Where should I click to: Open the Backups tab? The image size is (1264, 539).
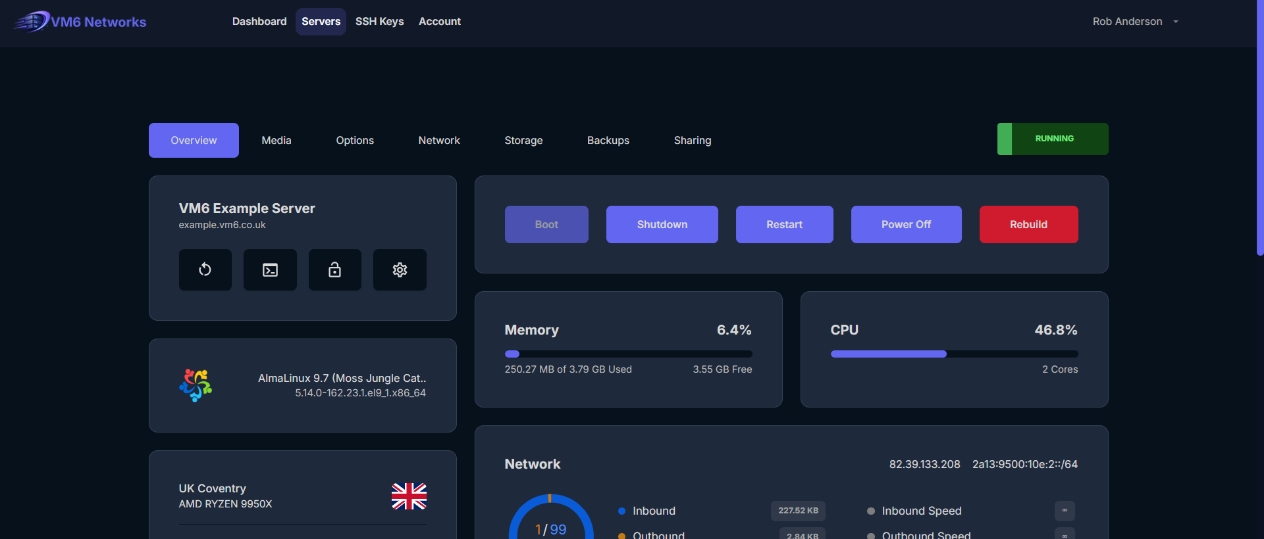click(608, 140)
